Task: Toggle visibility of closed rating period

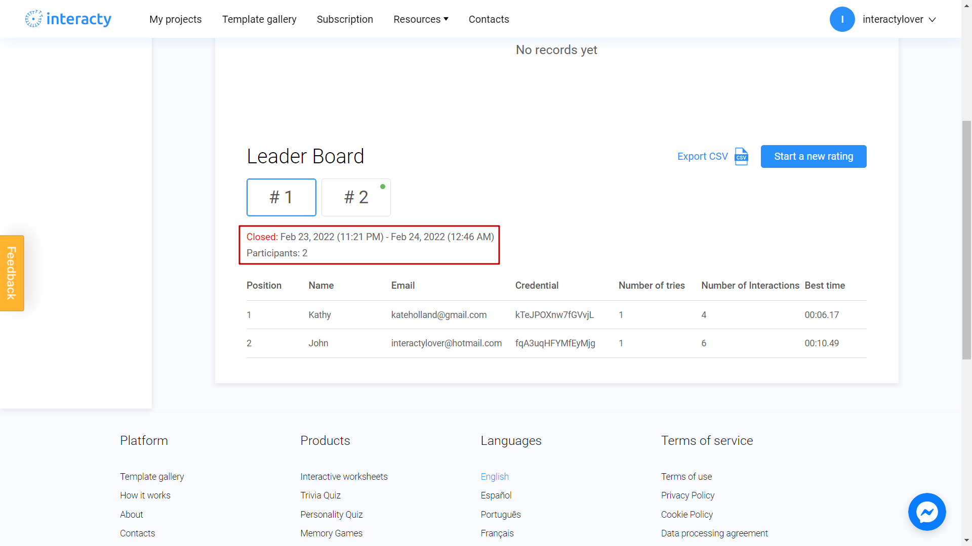Action: (281, 197)
